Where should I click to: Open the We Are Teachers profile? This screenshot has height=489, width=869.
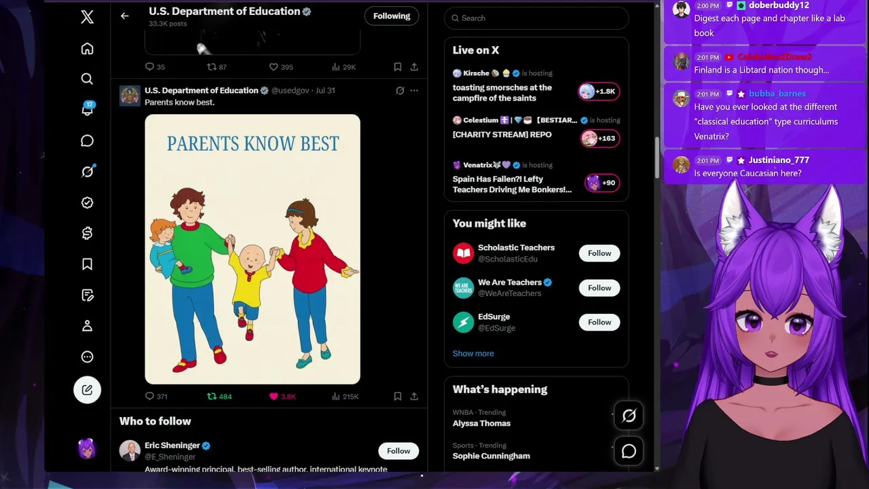click(x=510, y=283)
